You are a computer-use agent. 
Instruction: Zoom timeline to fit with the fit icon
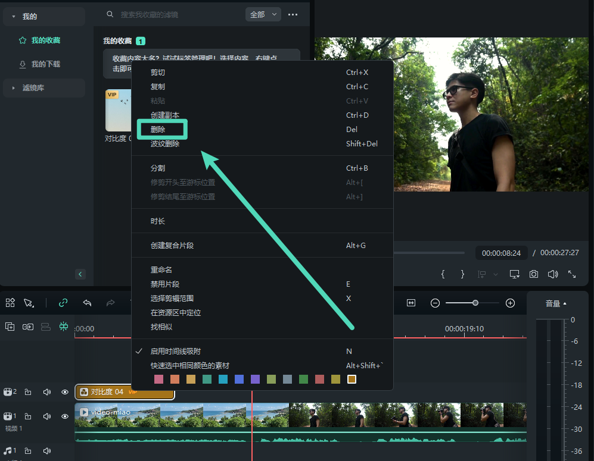pos(411,303)
